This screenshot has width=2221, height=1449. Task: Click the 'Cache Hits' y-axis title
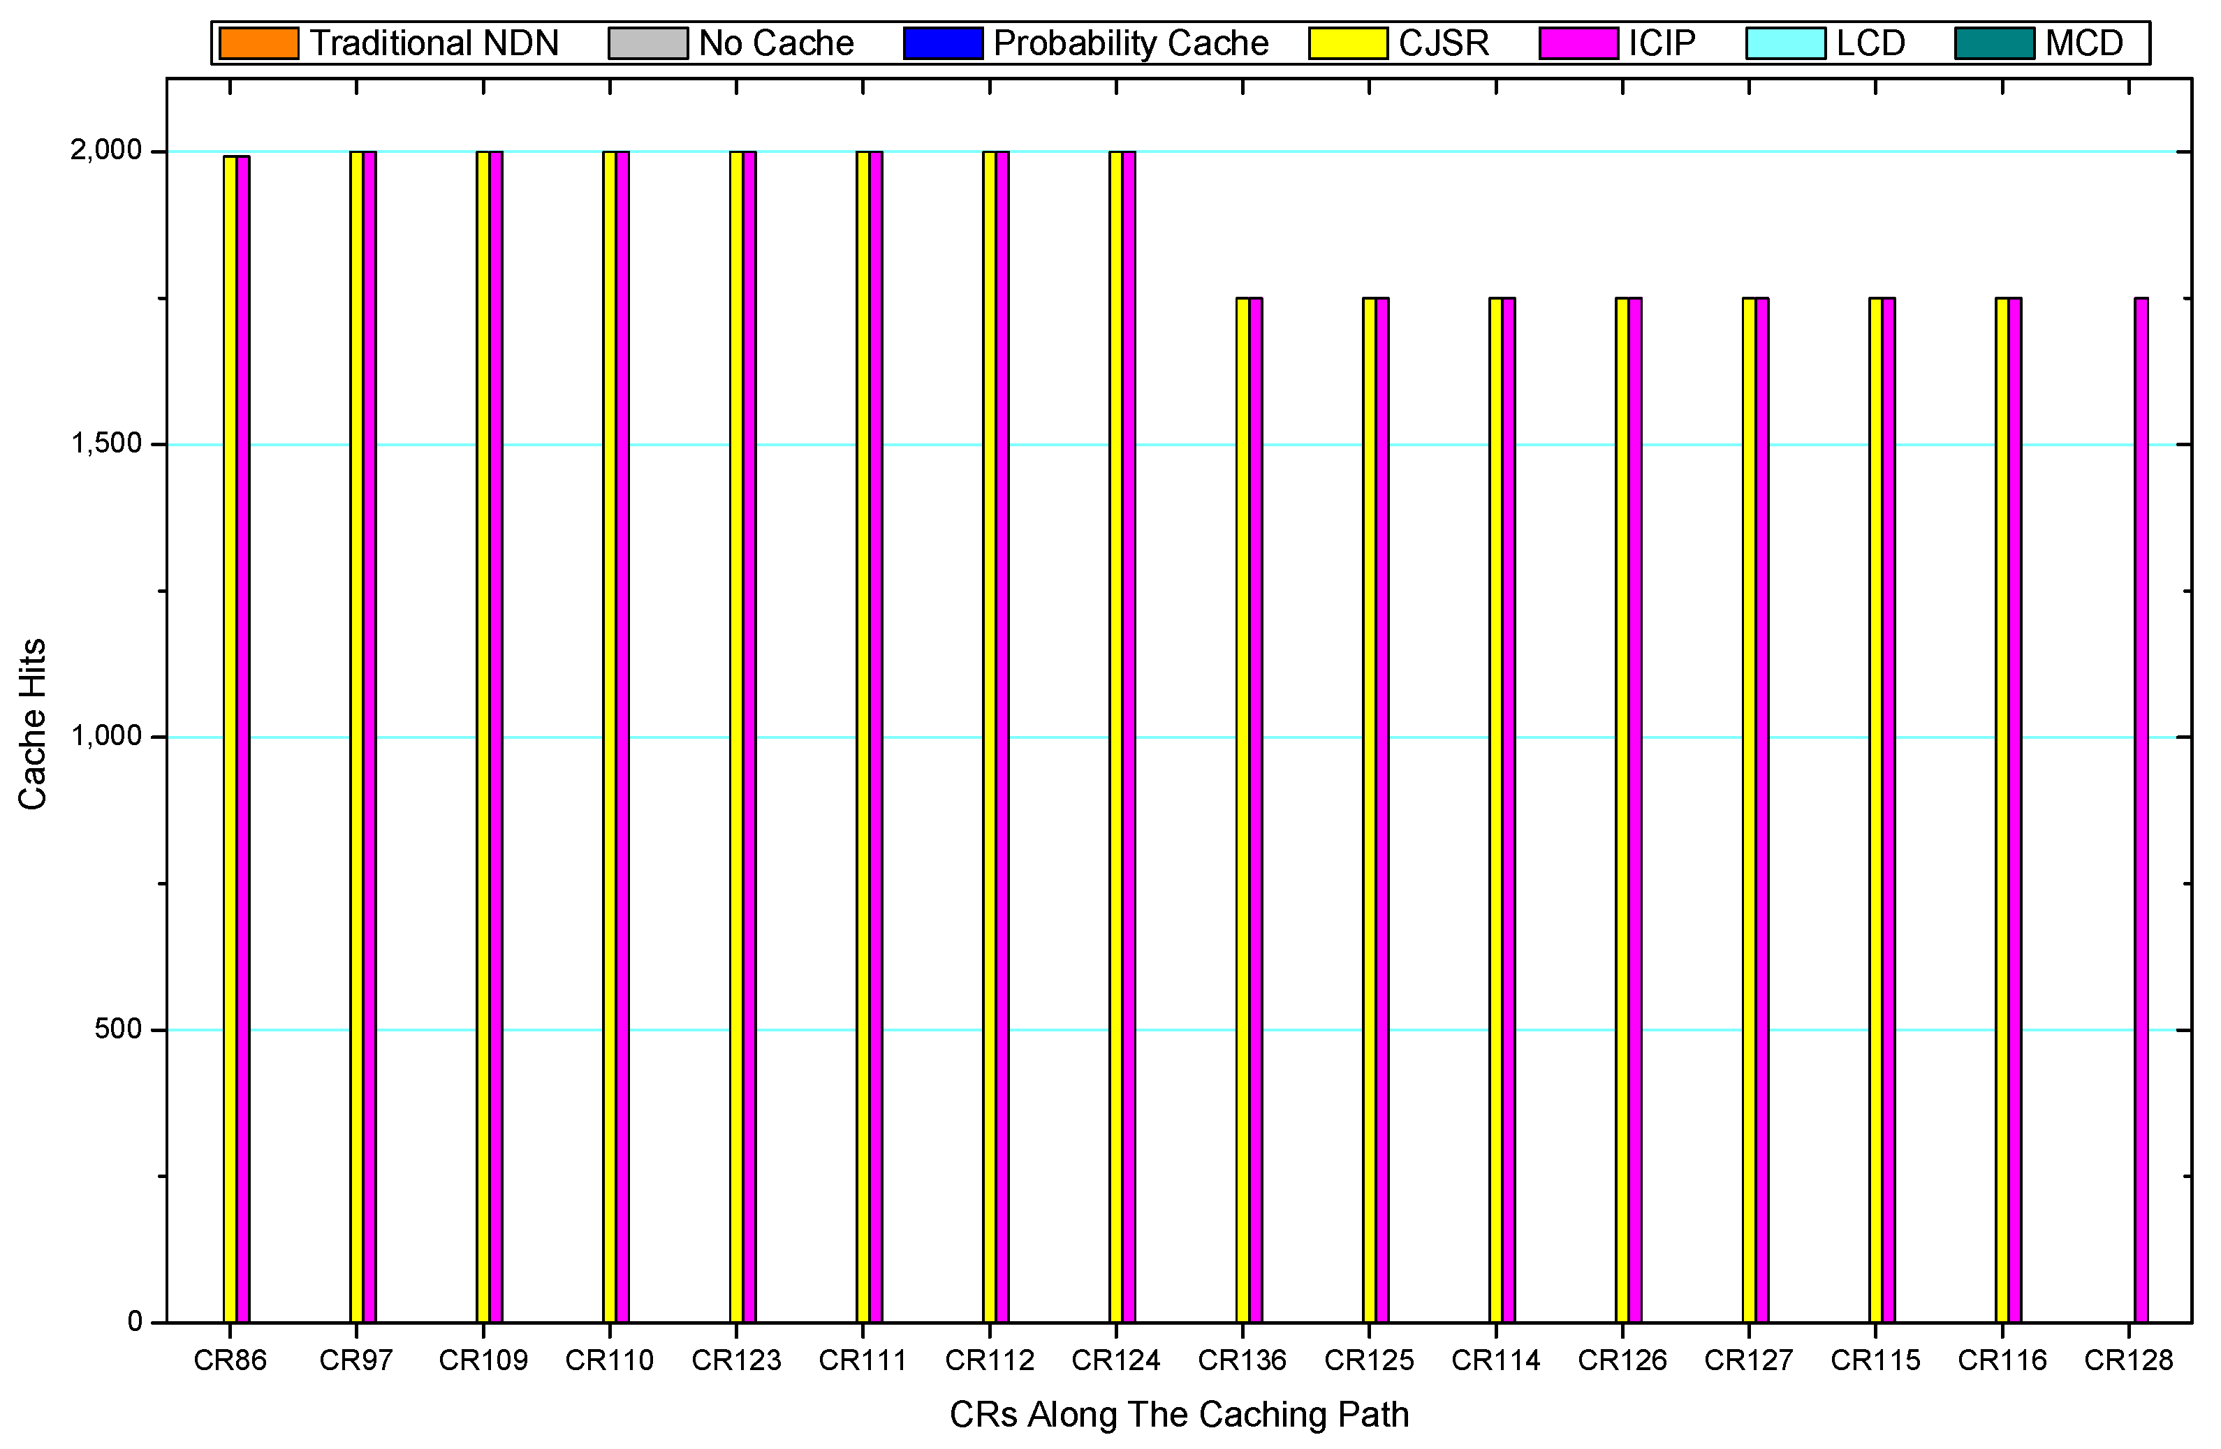[x=31, y=724]
